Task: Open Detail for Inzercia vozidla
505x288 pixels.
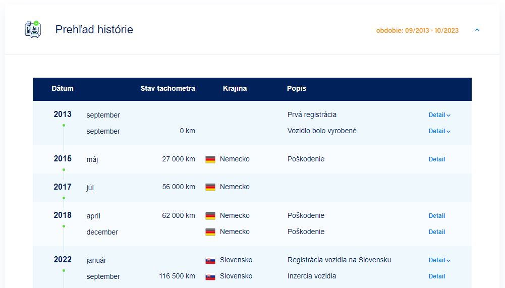Action: pyautogui.click(x=437, y=276)
